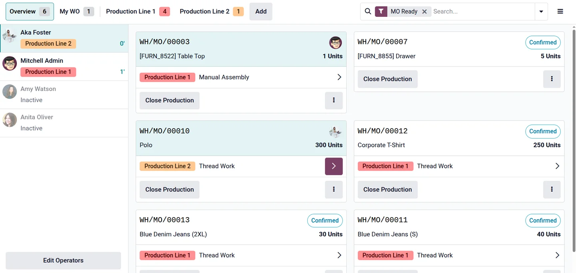Click into the Search input field
The width and height of the screenshot is (576, 273).
click(x=482, y=12)
